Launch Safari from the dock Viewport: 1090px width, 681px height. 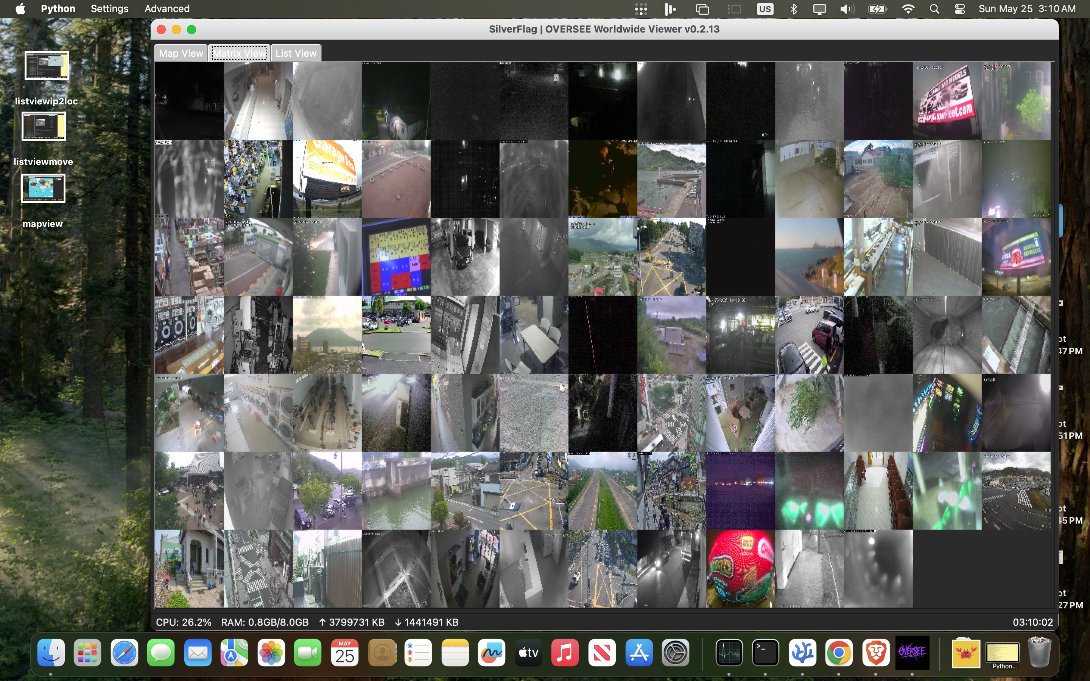coord(124,653)
